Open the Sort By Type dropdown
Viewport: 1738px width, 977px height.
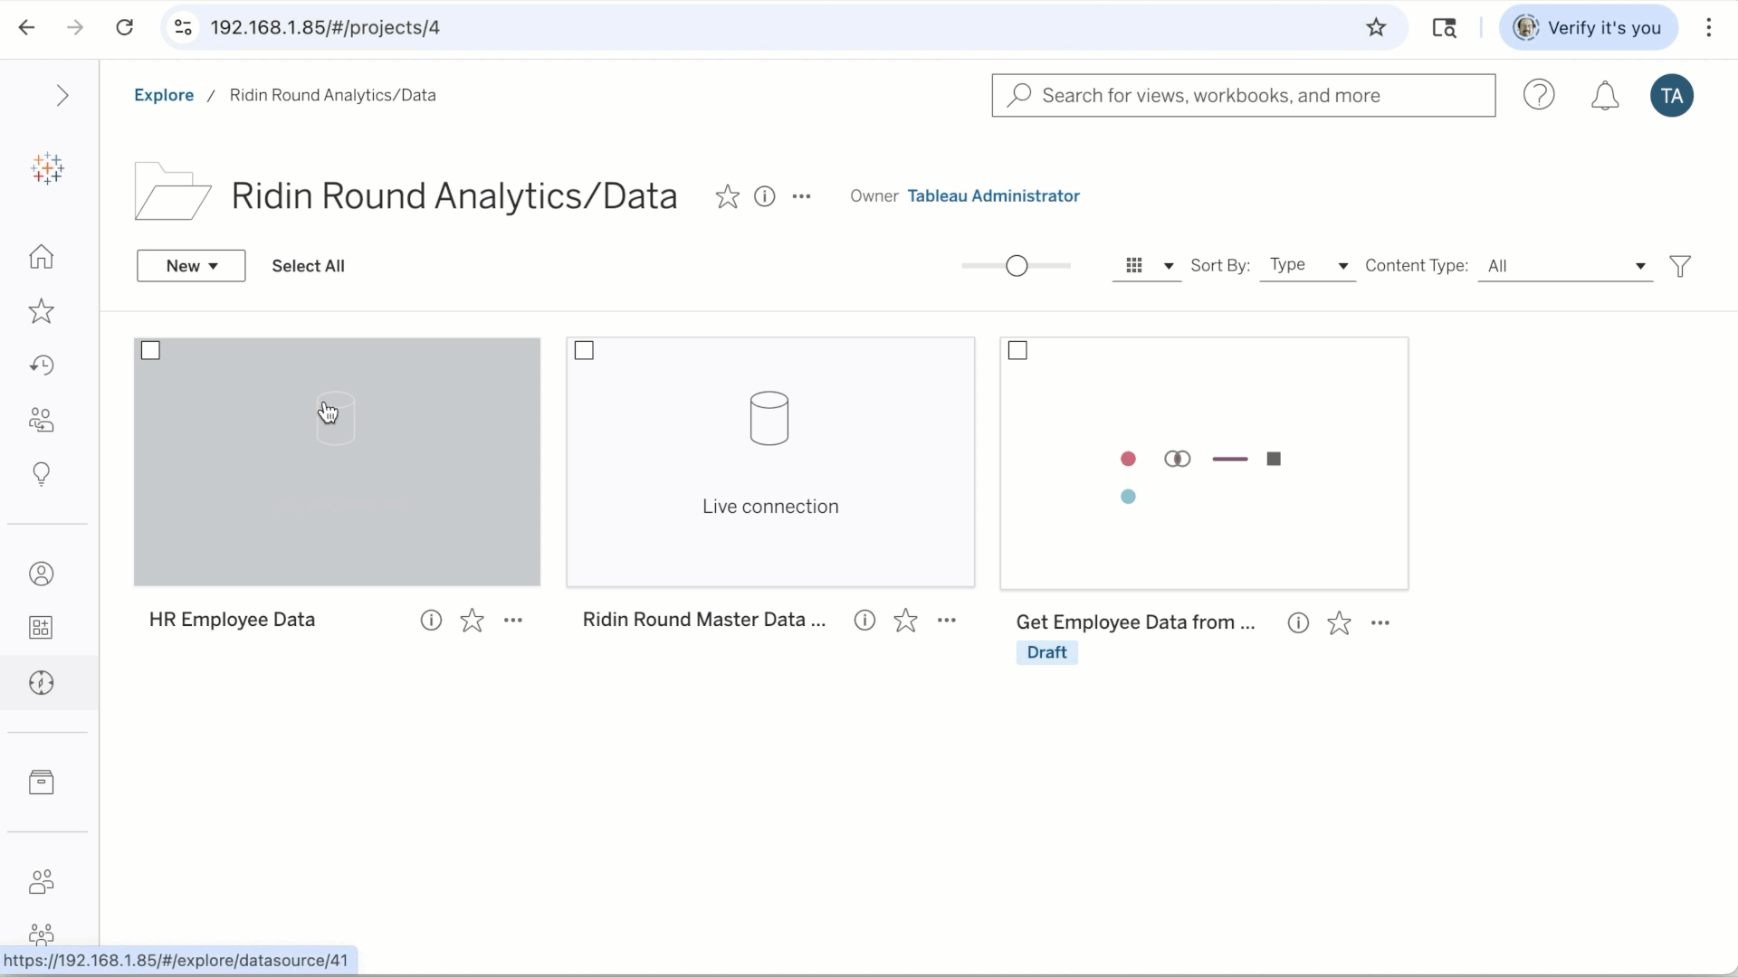[x=1308, y=266]
